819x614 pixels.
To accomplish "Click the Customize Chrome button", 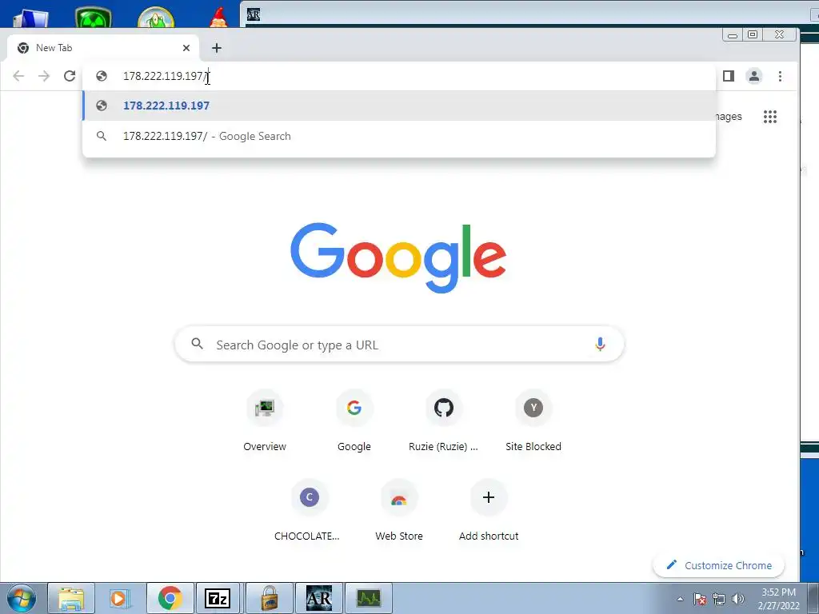I will pyautogui.click(x=719, y=565).
